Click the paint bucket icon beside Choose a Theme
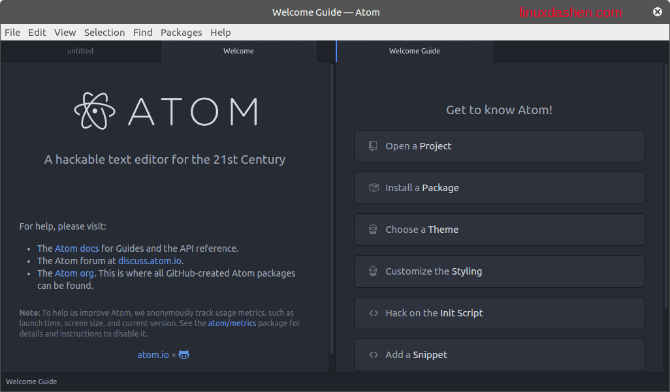 (373, 230)
